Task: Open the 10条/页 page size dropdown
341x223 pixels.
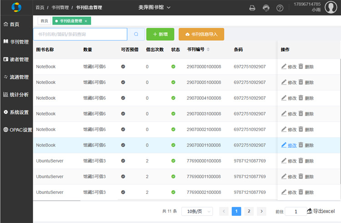Action: (x=197, y=211)
